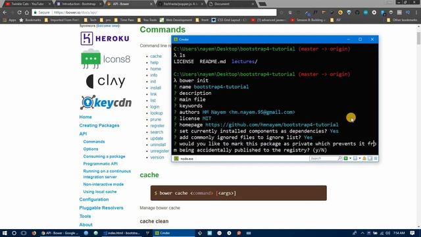
Task: Open the CSS Grid Layout bookmark
Action: (229, 20)
